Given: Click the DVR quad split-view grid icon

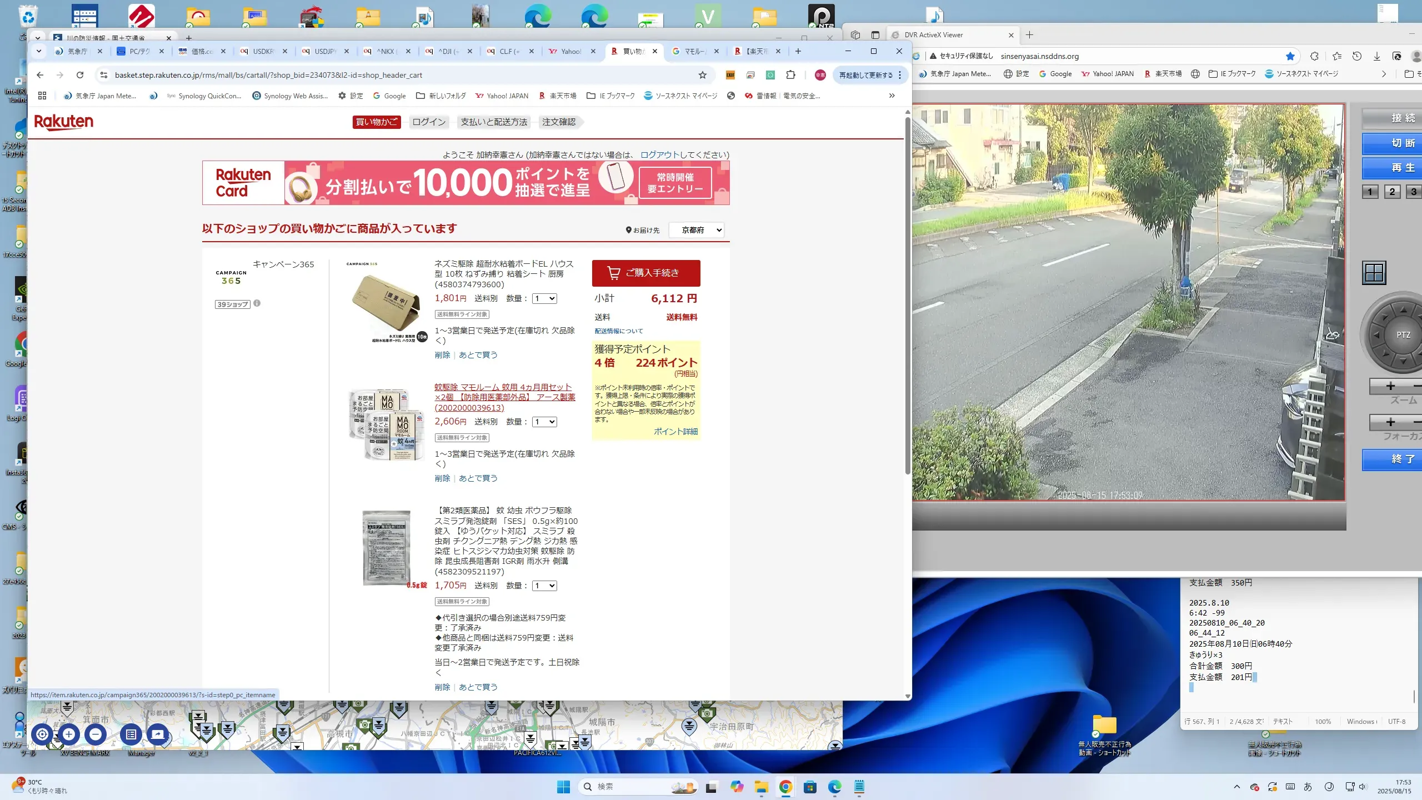Looking at the screenshot, I should pos(1374,273).
